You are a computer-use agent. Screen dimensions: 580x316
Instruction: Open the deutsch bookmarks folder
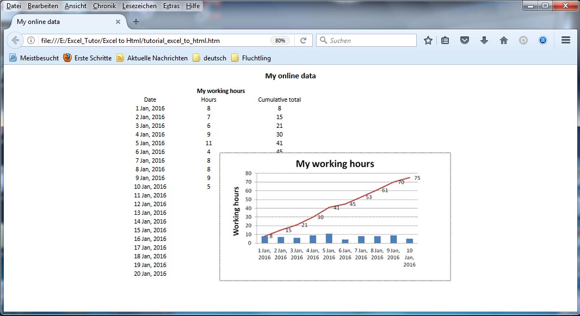(209, 58)
